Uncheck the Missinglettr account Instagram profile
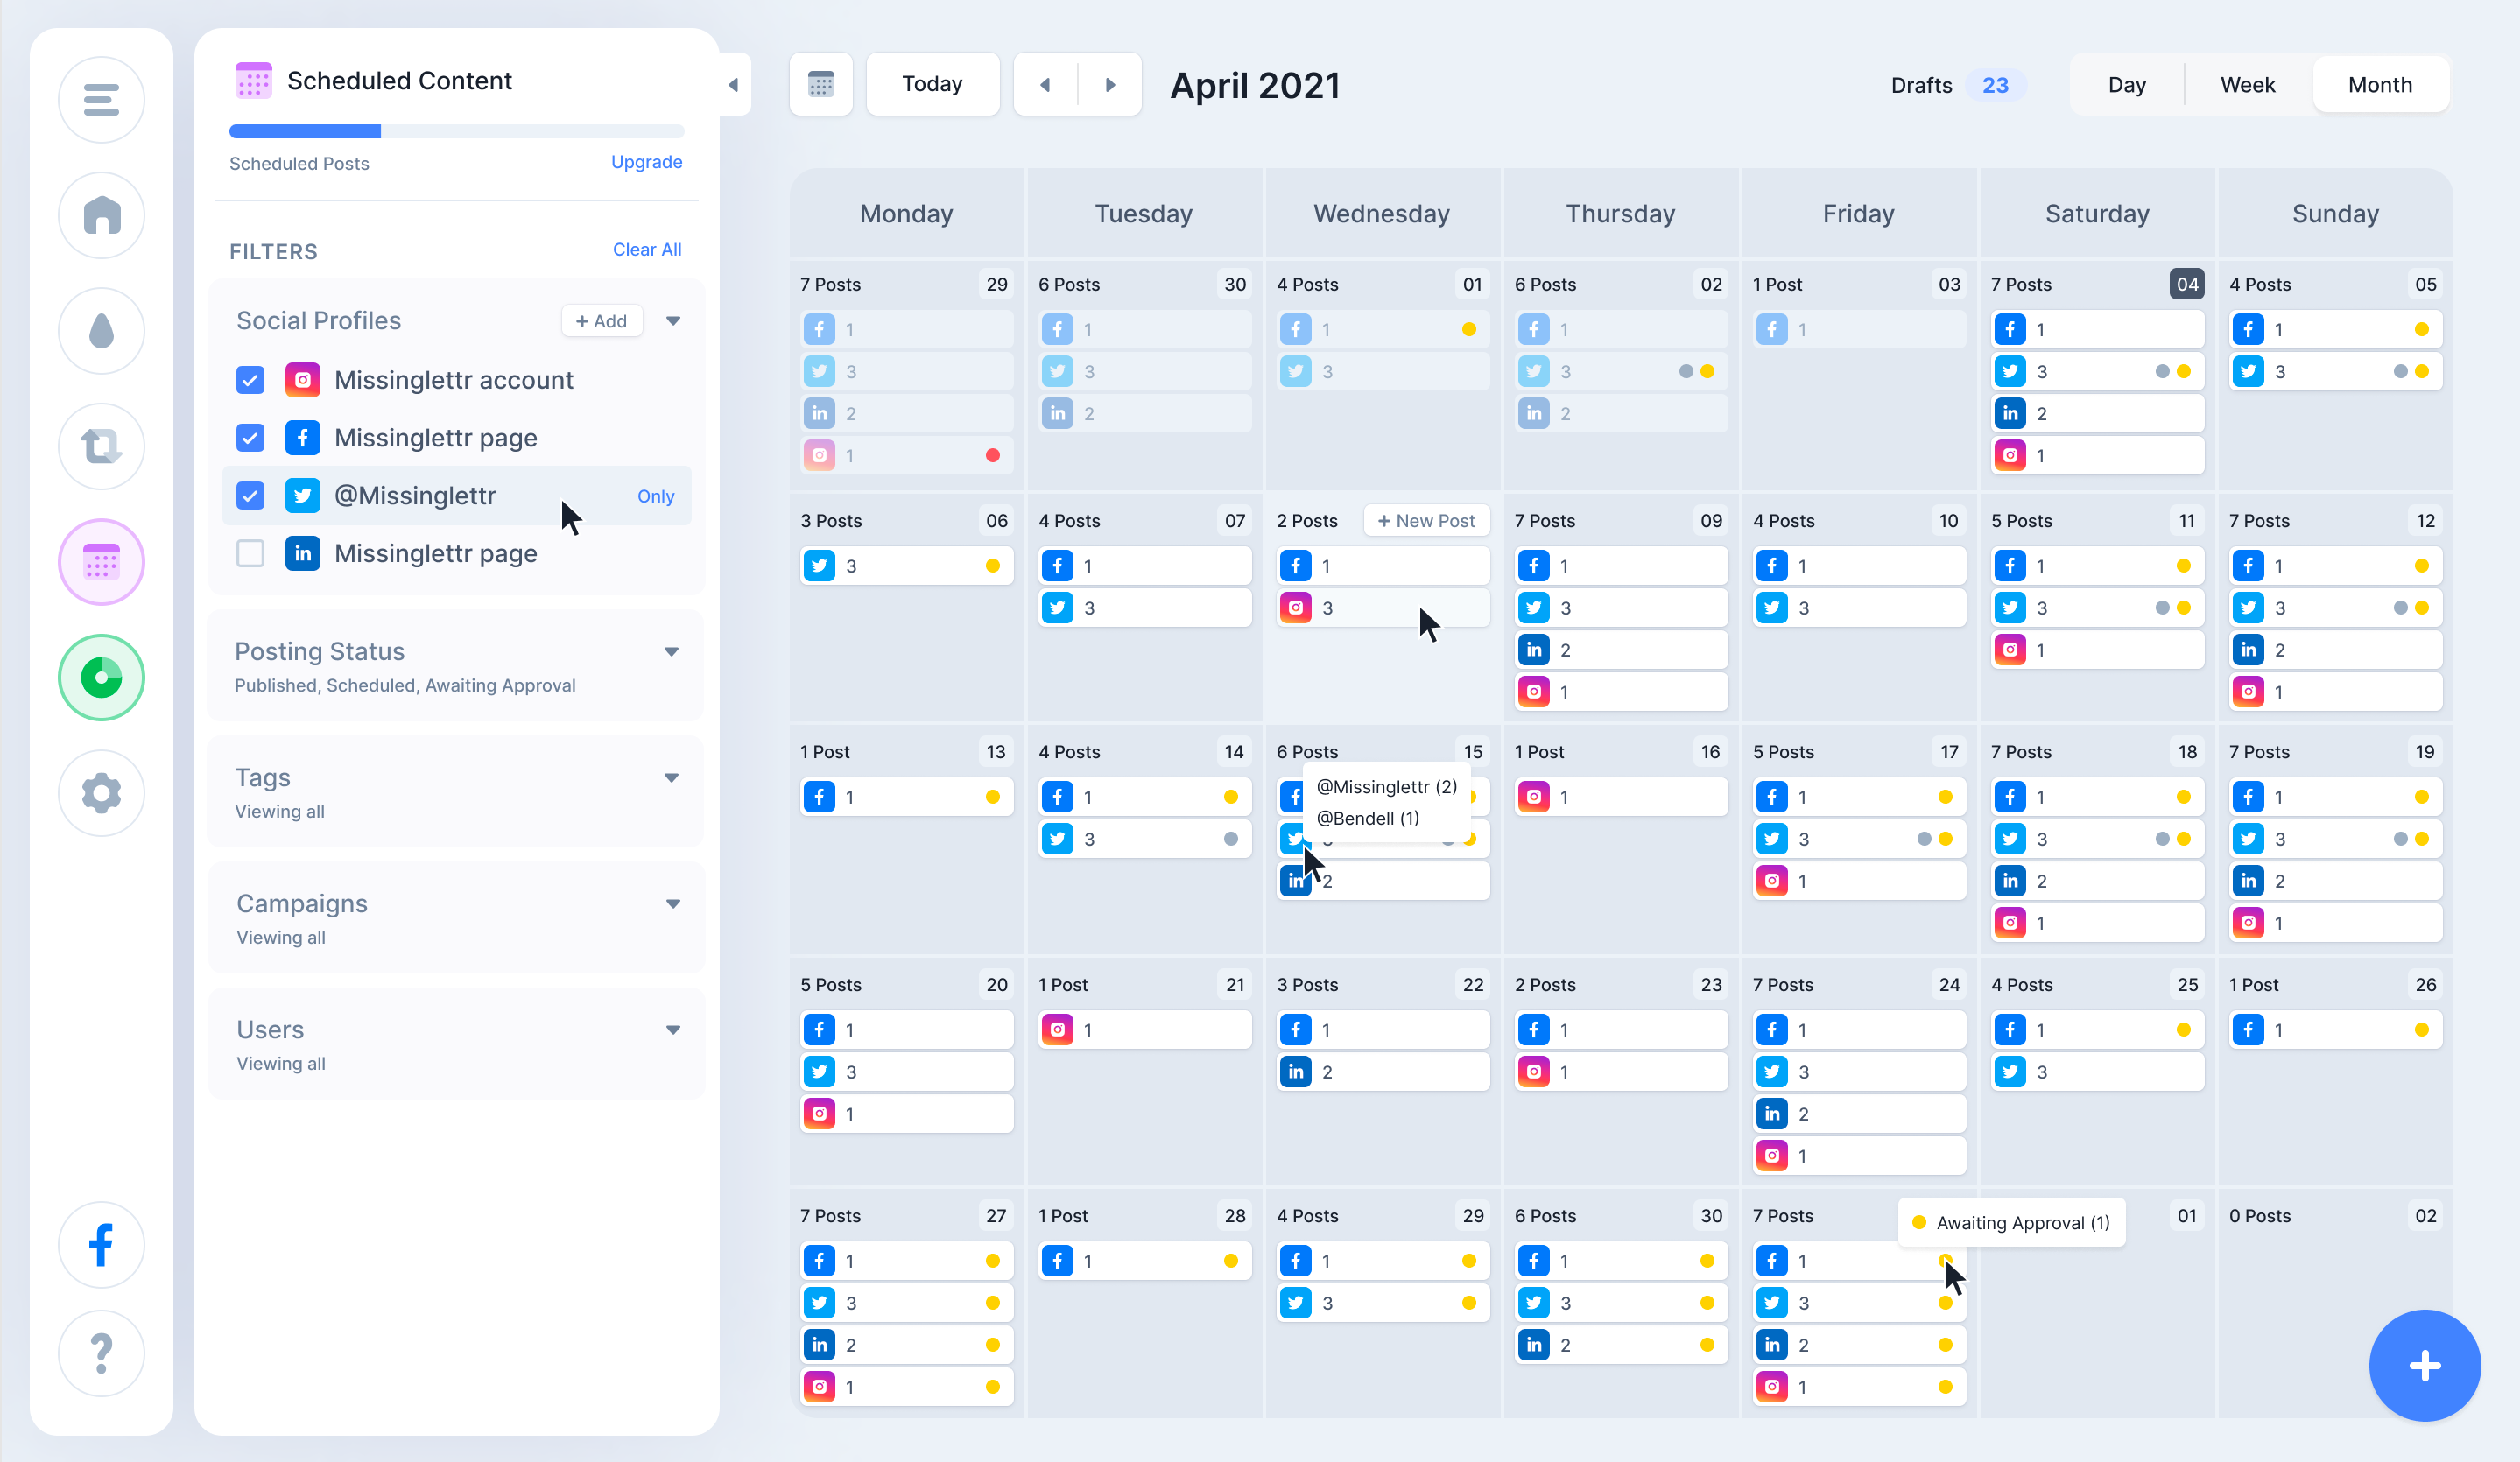The width and height of the screenshot is (2520, 1462). tap(249, 380)
